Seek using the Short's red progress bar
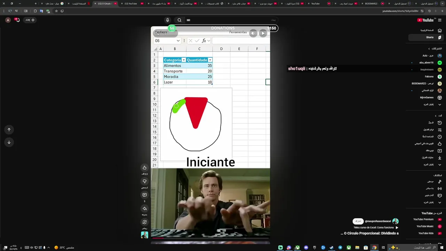The height and width of the screenshot is (251, 446). click(210, 238)
